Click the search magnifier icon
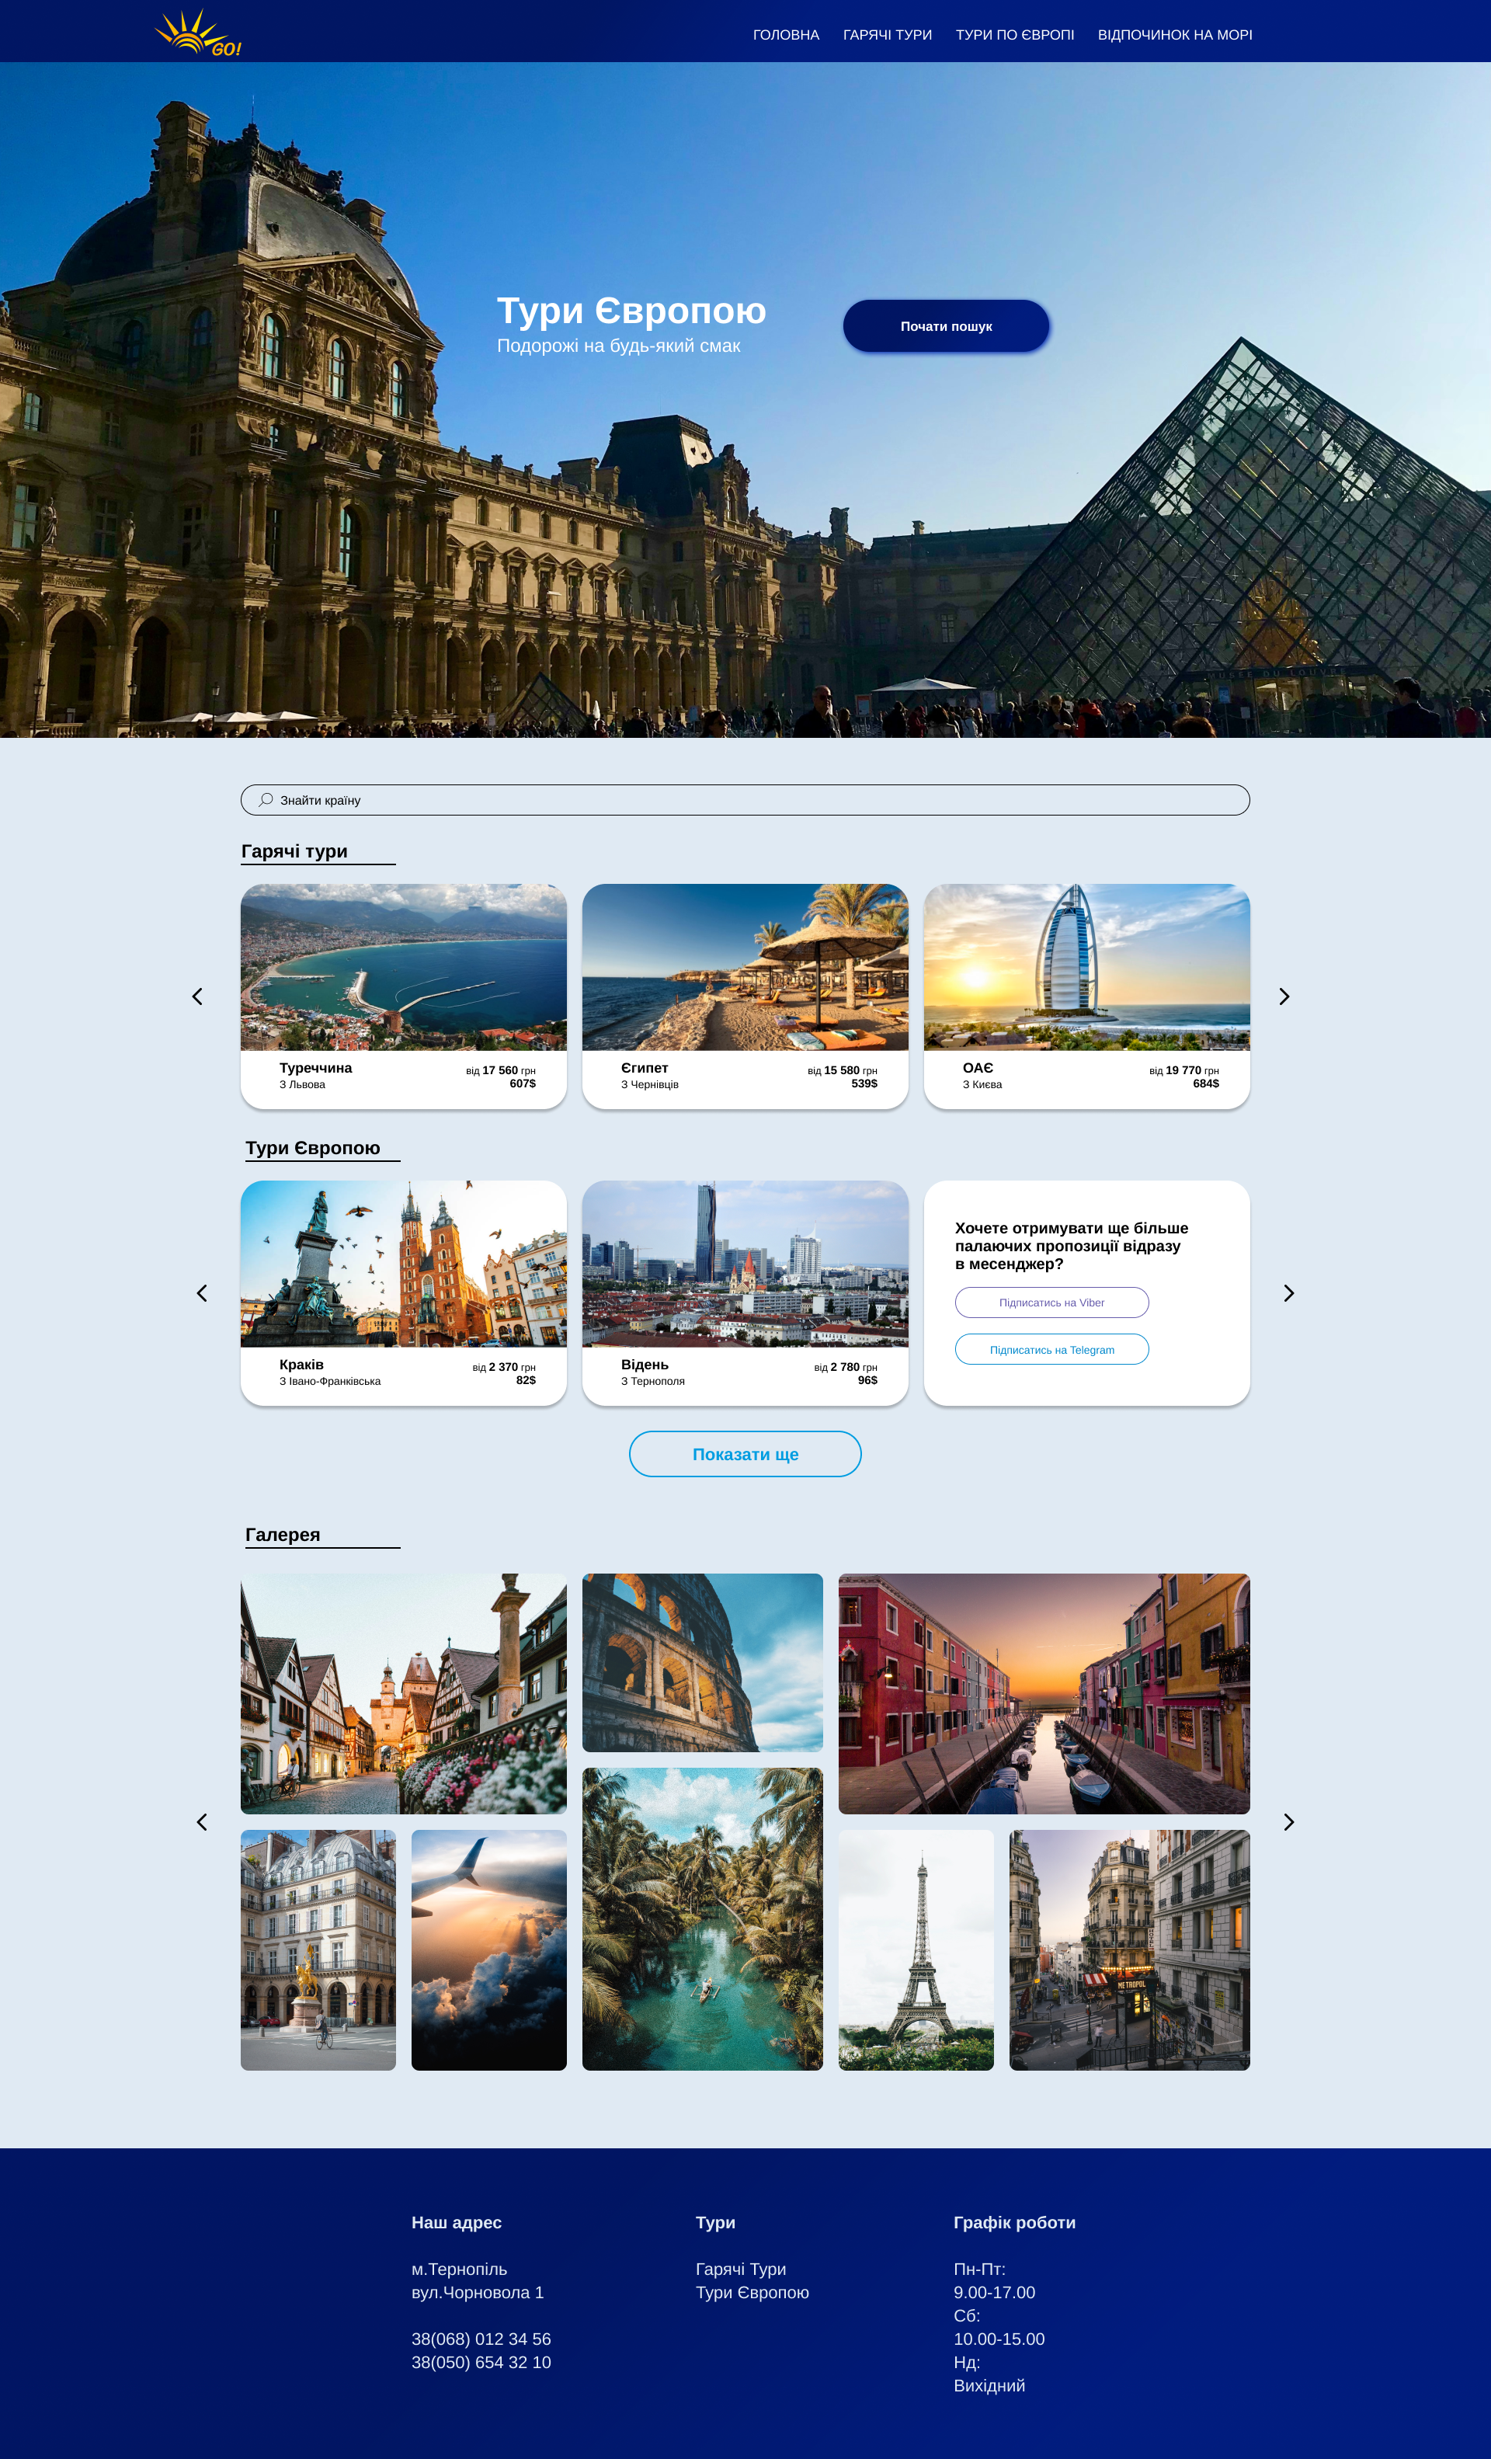 266,799
